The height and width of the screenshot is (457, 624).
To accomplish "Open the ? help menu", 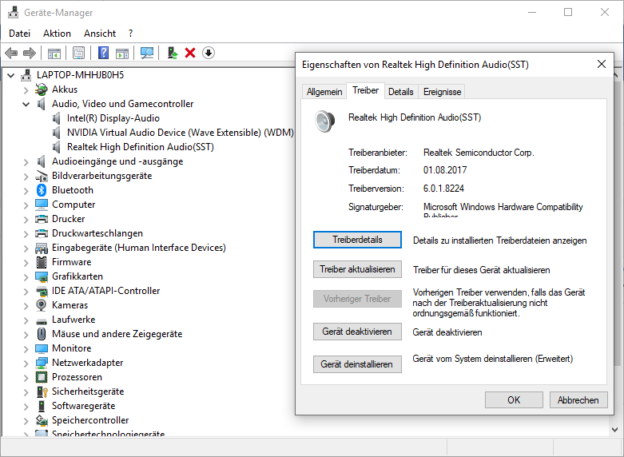I will pos(130,34).
